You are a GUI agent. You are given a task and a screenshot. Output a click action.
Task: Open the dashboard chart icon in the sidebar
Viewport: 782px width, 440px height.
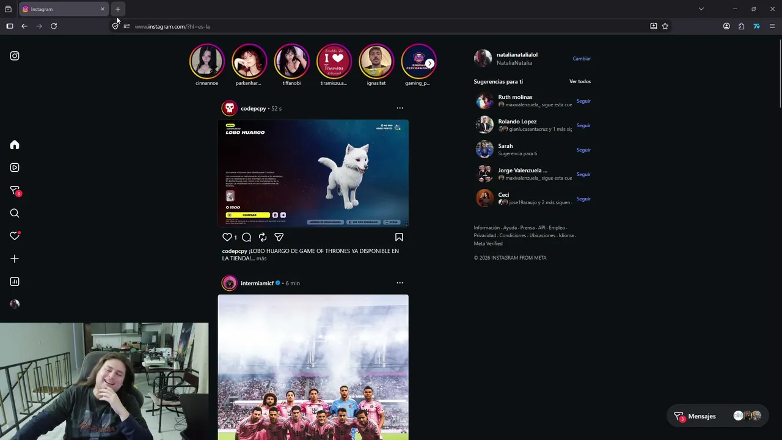15,282
